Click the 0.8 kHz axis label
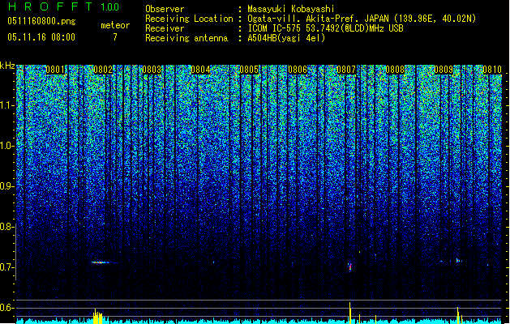510x324 pixels. [7, 227]
